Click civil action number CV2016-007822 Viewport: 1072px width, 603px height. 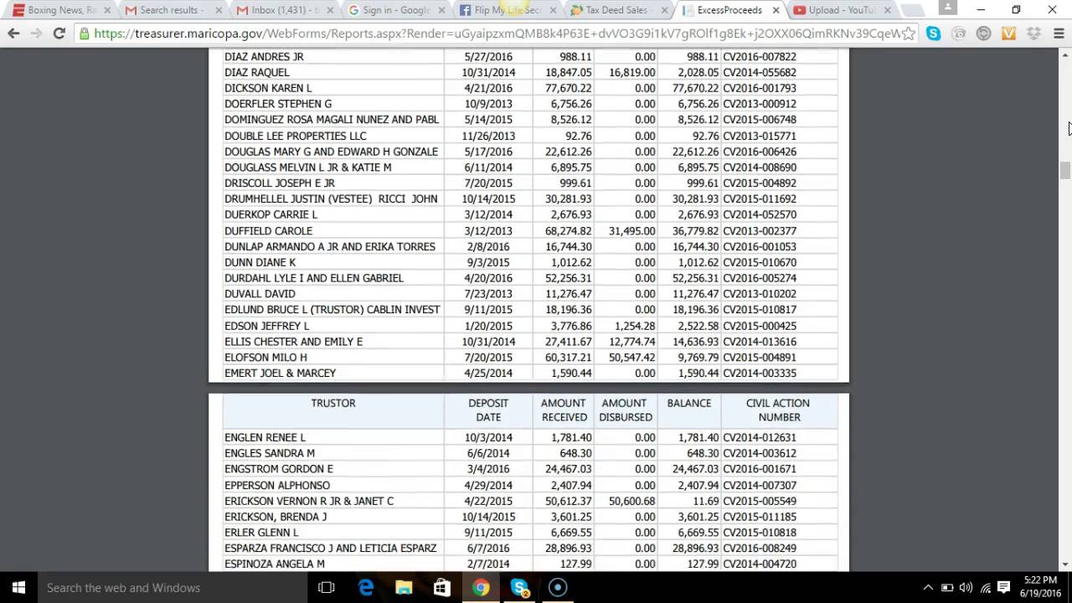[760, 56]
